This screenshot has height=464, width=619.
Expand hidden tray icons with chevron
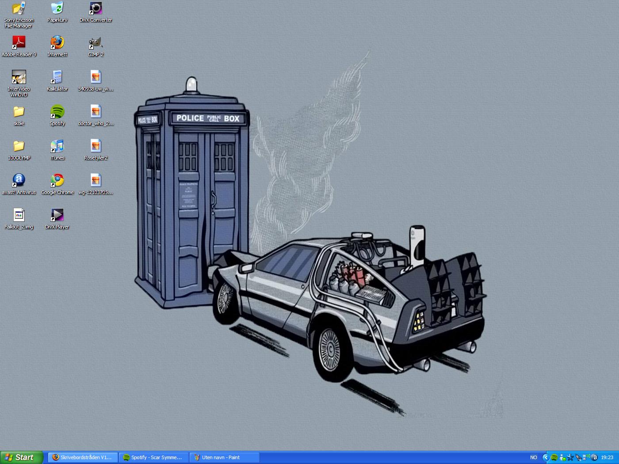click(x=546, y=457)
